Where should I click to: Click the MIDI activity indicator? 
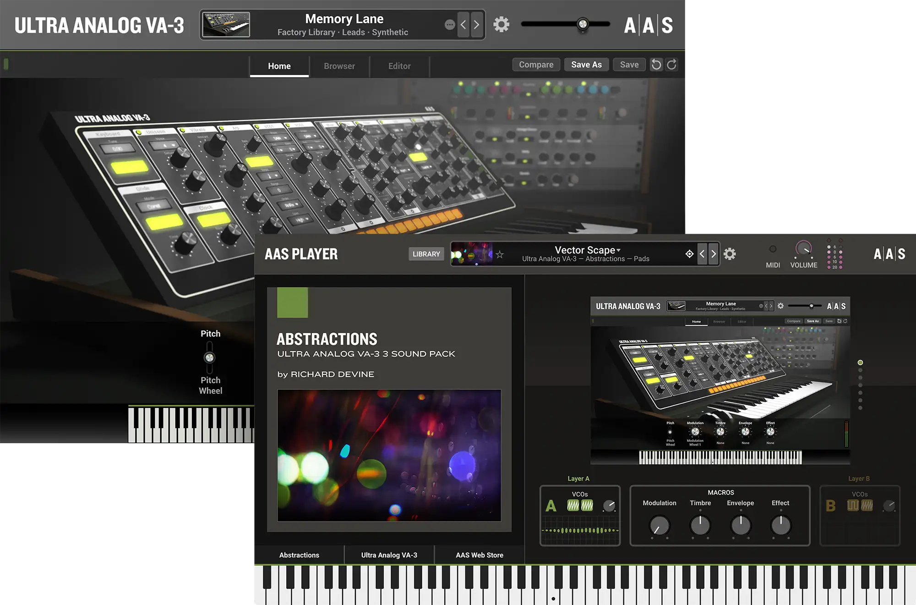(x=773, y=249)
